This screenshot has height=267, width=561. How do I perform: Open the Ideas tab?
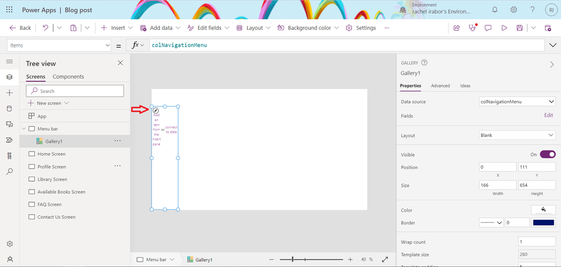[x=465, y=86]
